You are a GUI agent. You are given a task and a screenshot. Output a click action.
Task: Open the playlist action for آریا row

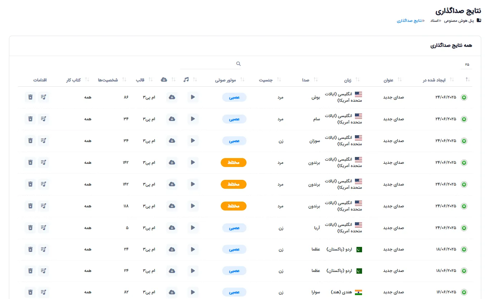tap(43, 228)
